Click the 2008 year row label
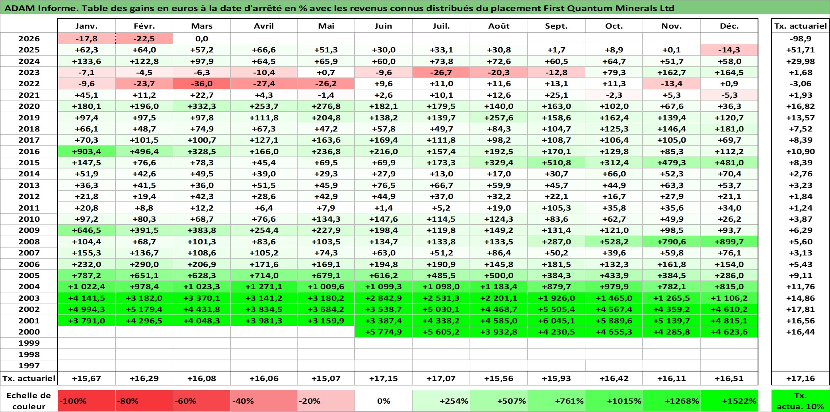Image resolution: width=830 pixels, height=412 pixels. [x=29, y=242]
